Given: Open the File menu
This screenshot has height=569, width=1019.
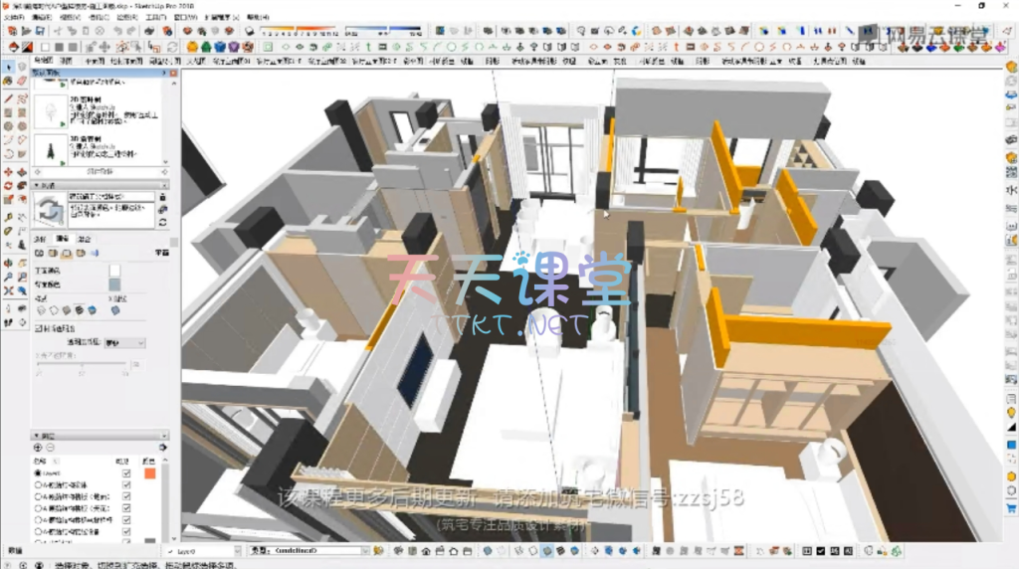Looking at the screenshot, I should point(13,18).
